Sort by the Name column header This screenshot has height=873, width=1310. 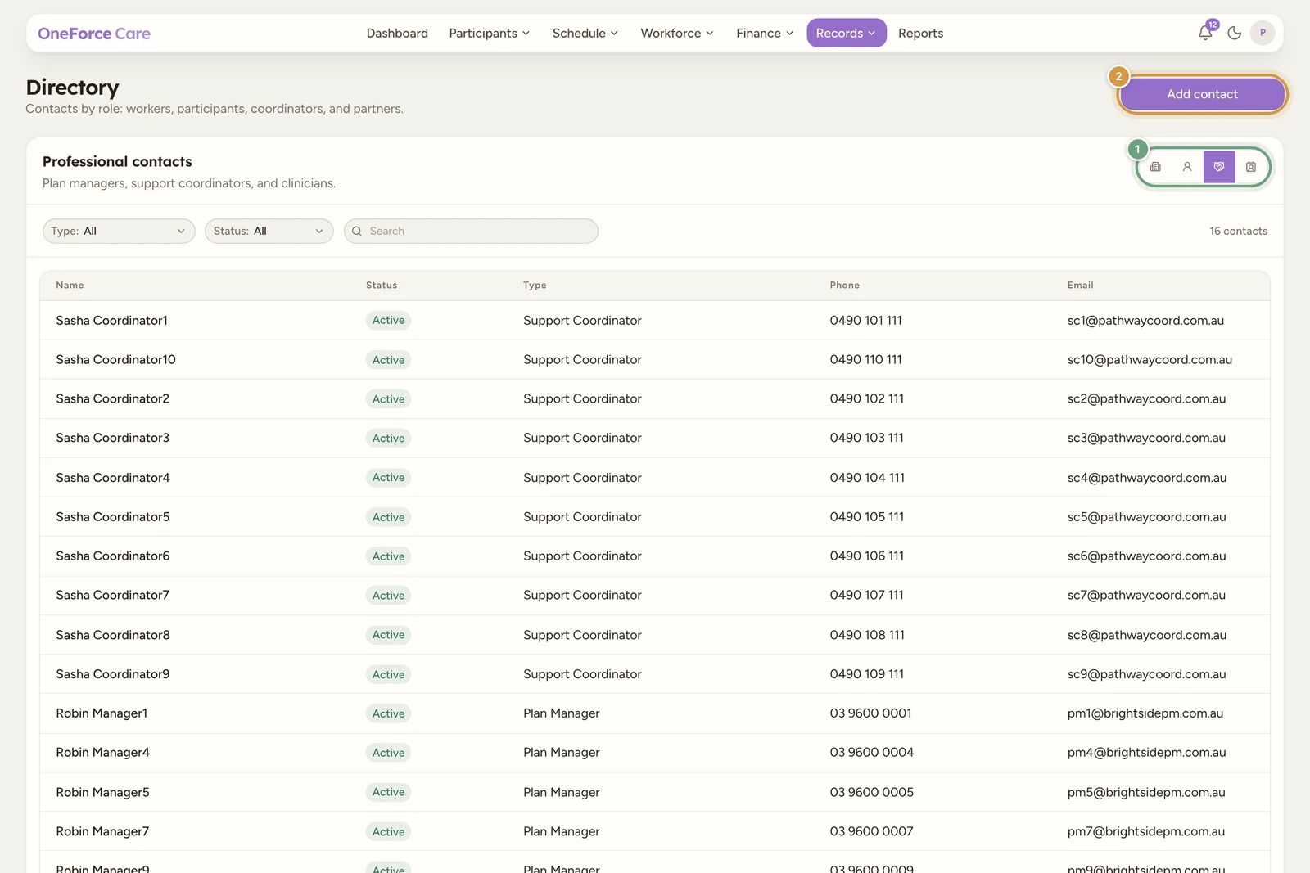tap(70, 286)
